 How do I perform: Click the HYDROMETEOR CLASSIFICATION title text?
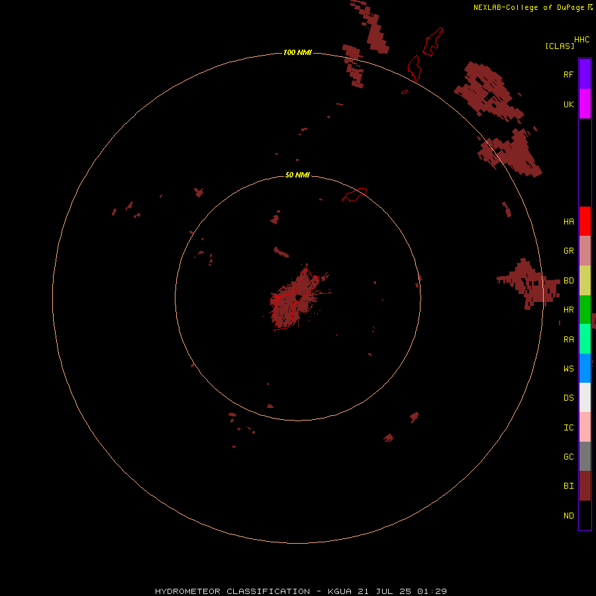pos(232,591)
